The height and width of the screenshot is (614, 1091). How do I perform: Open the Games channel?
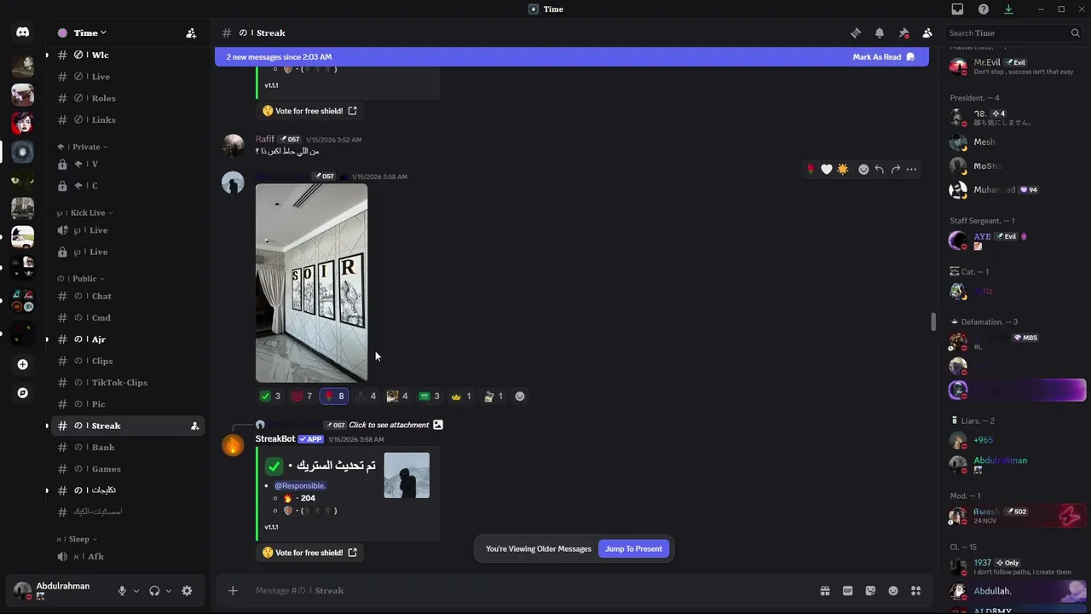tap(128, 469)
